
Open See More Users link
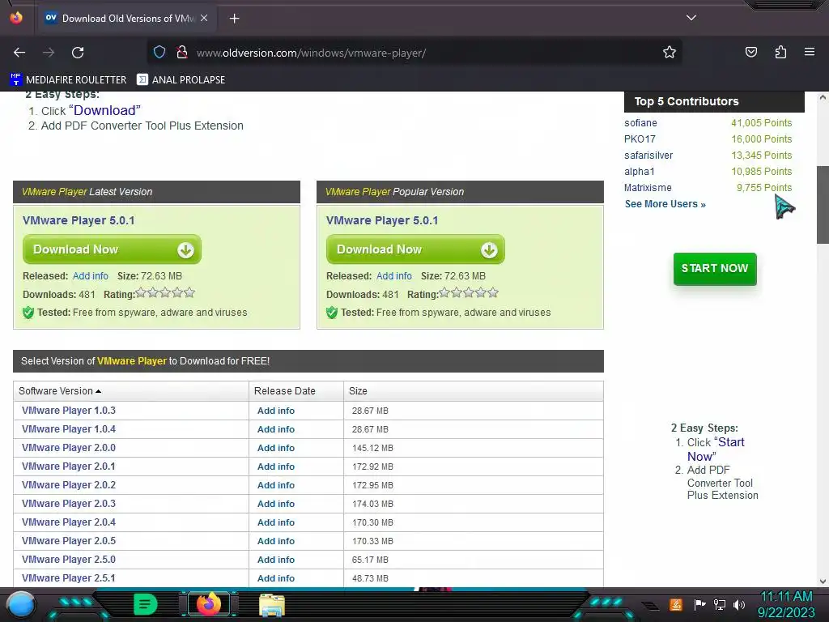tap(665, 204)
